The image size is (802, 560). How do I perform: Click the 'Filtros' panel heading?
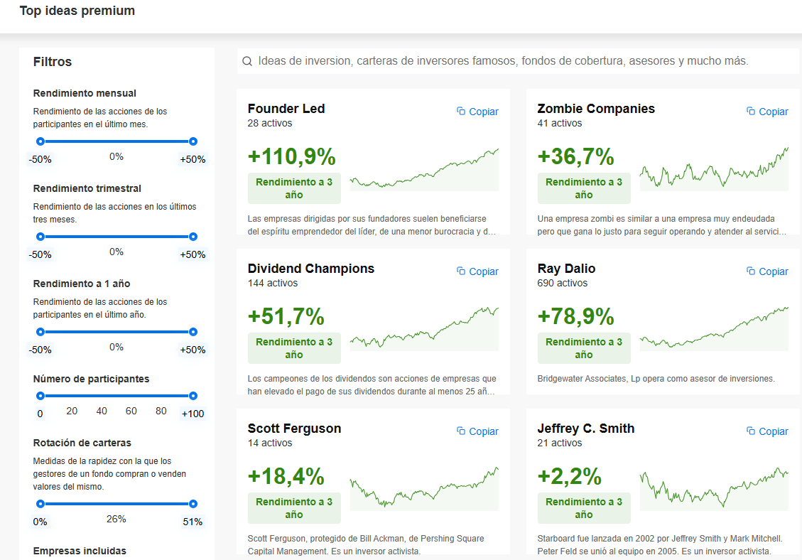tap(53, 62)
